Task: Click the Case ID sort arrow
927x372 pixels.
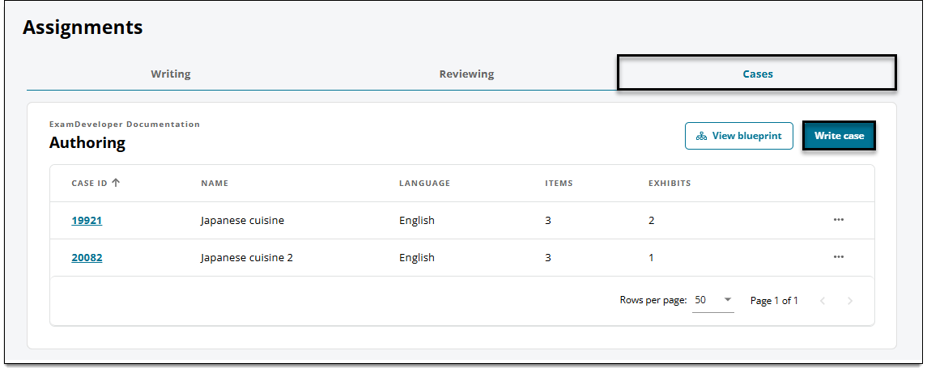Action: coord(116,183)
